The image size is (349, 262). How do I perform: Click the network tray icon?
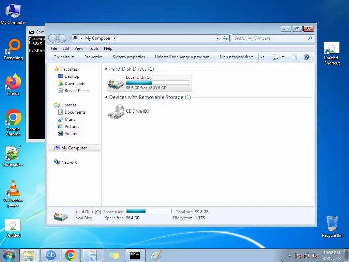click(306, 256)
